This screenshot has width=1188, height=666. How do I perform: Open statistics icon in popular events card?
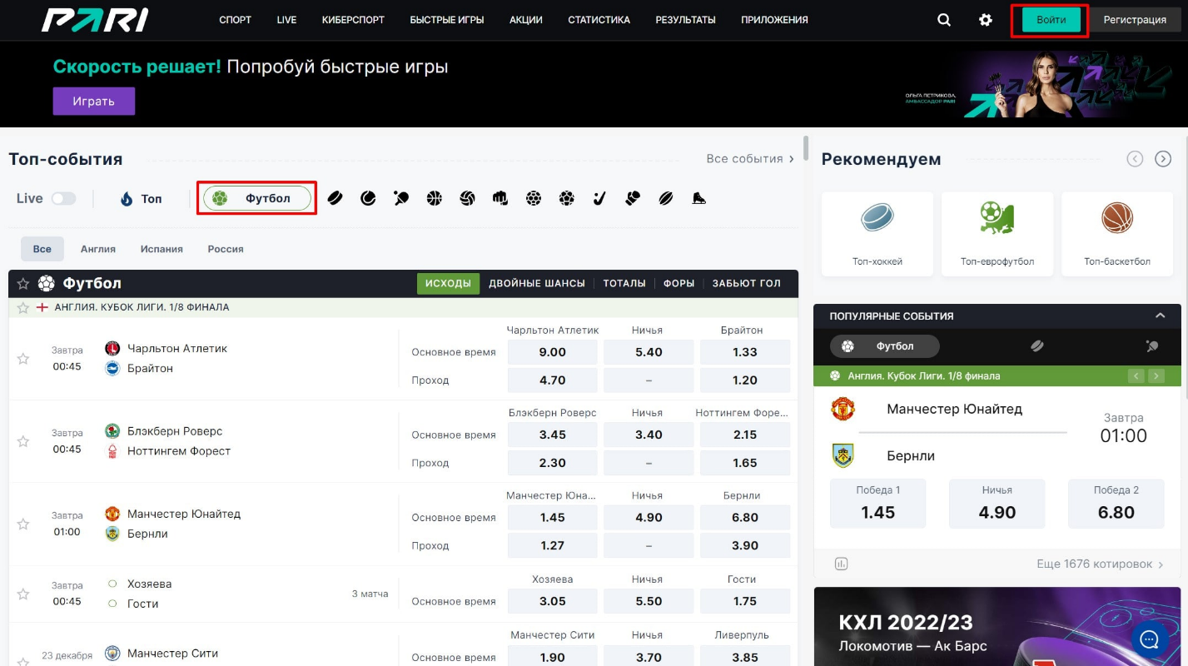pyautogui.click(x=841, y=564)
